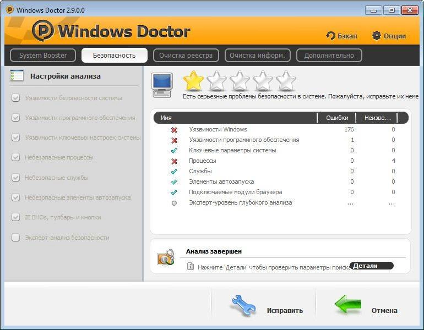Click the analysis complete magnifier icon
The width and height of the screenshot is (424, 330).
(166, 257)
